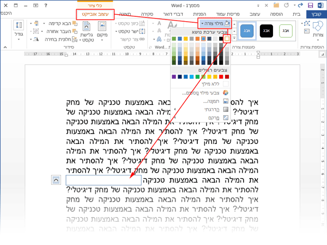Click the Save icon in title bar
This screenshot has height=245, width=327.
coord(311,5)
